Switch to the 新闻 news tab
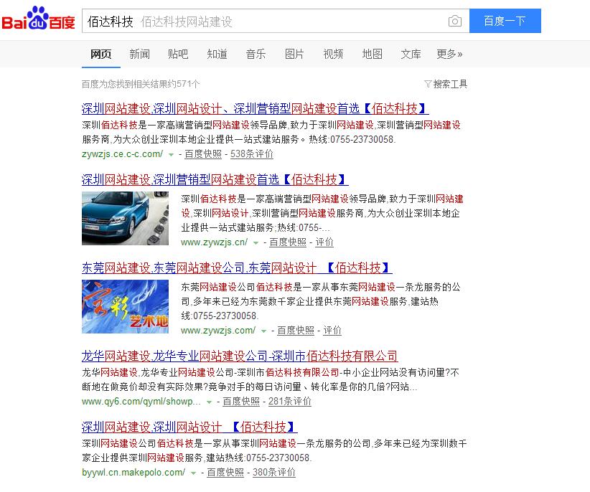The height and width of the screenshot is (492, 590). point(139,54)
